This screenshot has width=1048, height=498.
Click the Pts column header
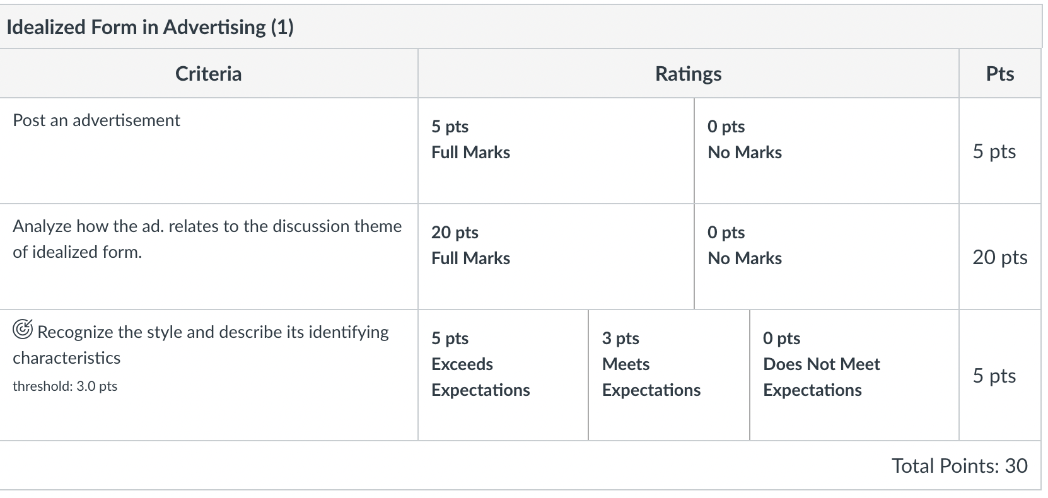click(999, 74)
